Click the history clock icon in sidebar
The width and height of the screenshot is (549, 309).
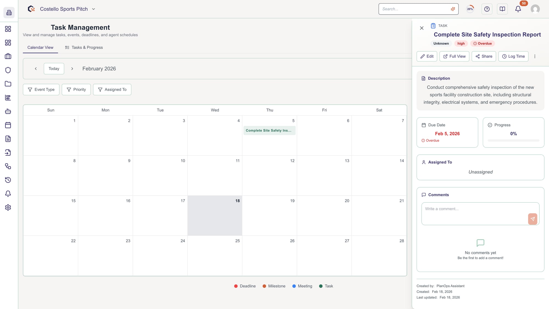click(8, 180)
